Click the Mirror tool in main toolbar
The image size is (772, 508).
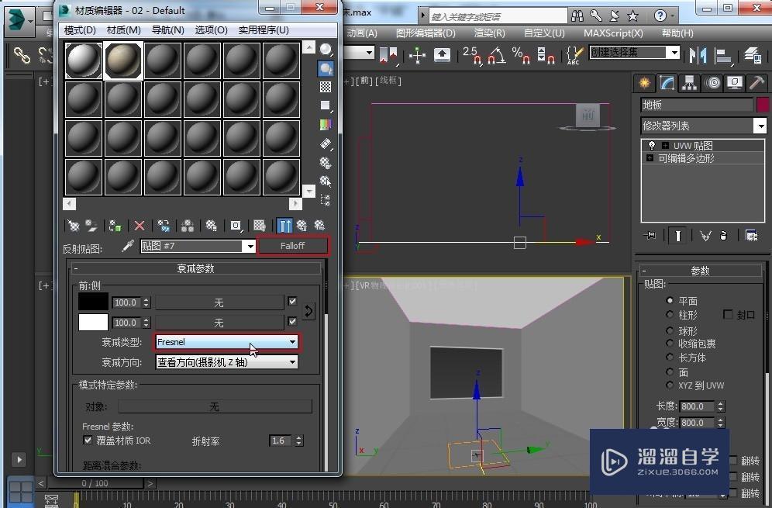698,54
